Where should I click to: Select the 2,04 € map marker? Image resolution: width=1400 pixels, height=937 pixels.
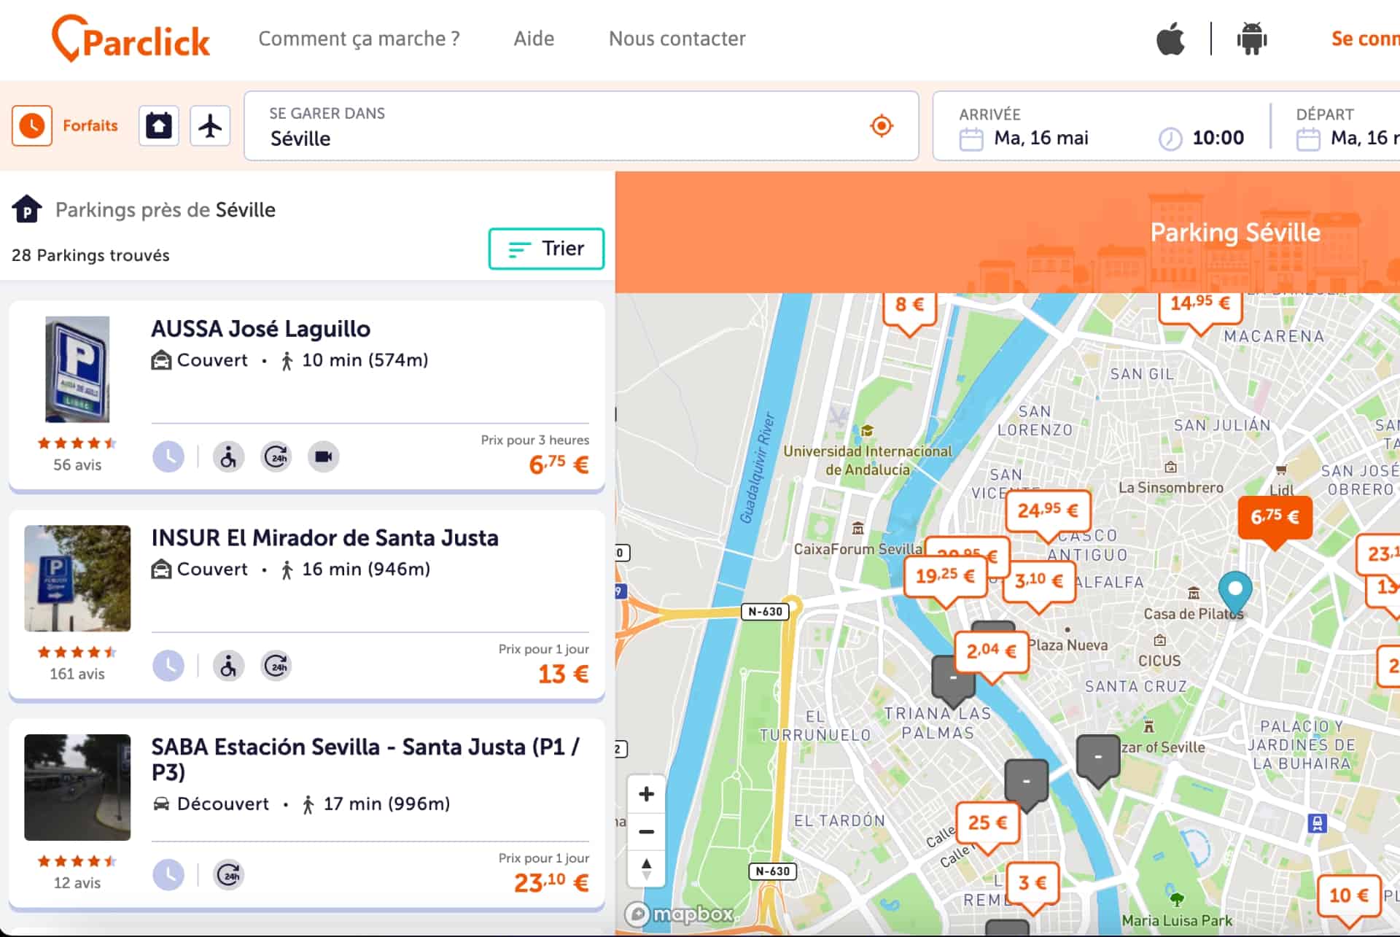coord(991,652)
